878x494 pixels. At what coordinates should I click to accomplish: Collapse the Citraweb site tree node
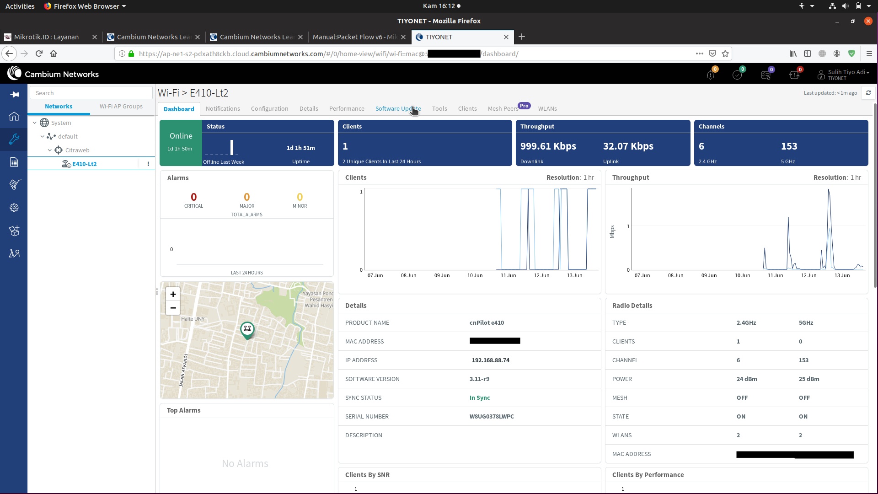pyautogui.click(x=50, y=150)
